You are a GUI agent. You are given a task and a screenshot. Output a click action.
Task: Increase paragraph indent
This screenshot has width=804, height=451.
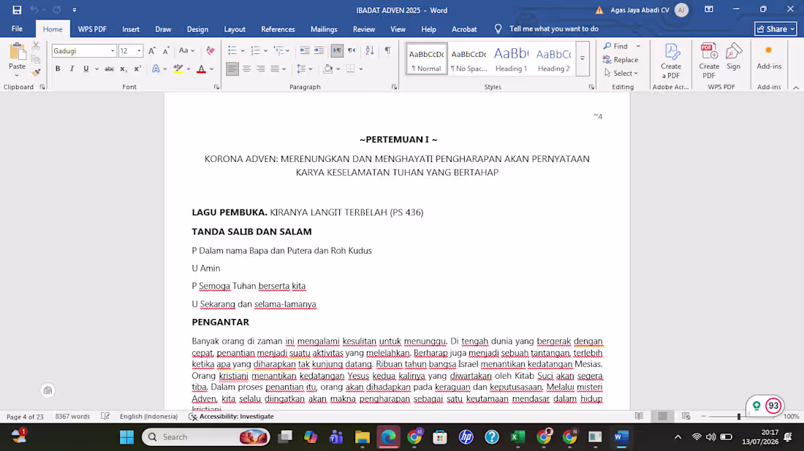point(319,50)
